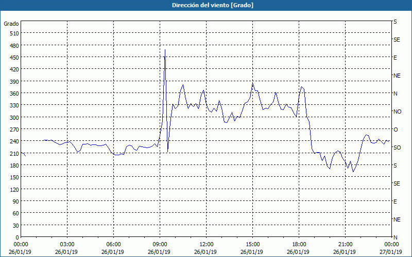Image resolution: width=412 pixels, height=257 pixels.
Task: Click the 12:00 time label
Action: pyautogui.click(x=207, y=245)
